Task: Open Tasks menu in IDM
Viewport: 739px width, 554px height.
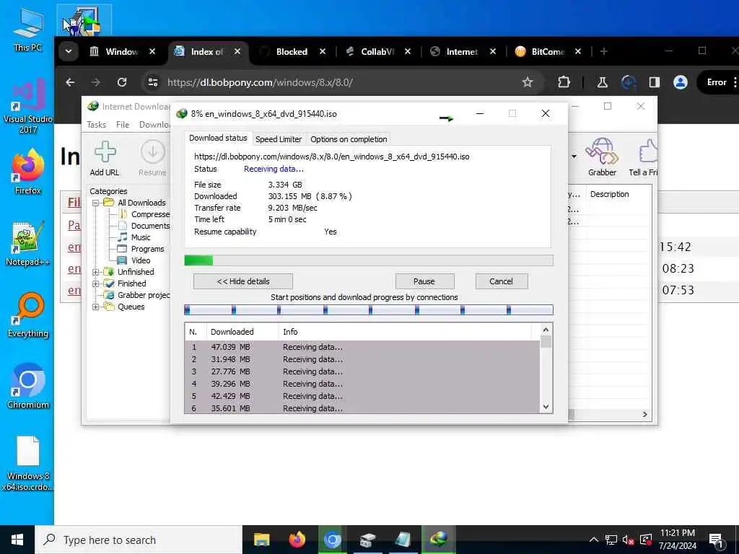Action: (96, 125)
